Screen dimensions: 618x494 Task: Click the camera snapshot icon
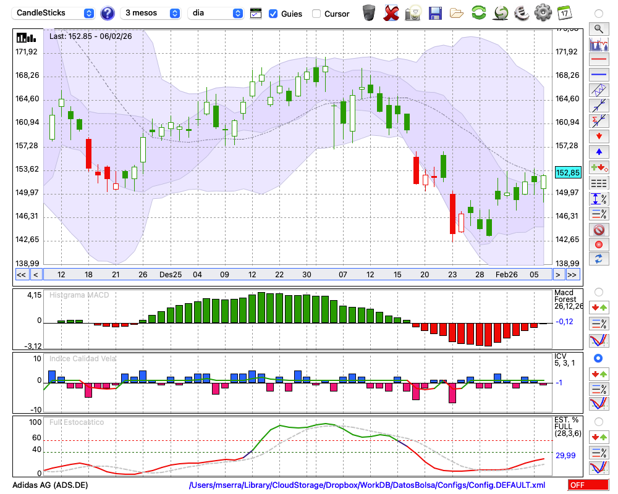pyautogui.click(x=413, y=13)
